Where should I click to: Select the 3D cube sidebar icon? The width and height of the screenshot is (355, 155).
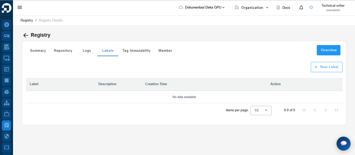[x=7, y=92]
